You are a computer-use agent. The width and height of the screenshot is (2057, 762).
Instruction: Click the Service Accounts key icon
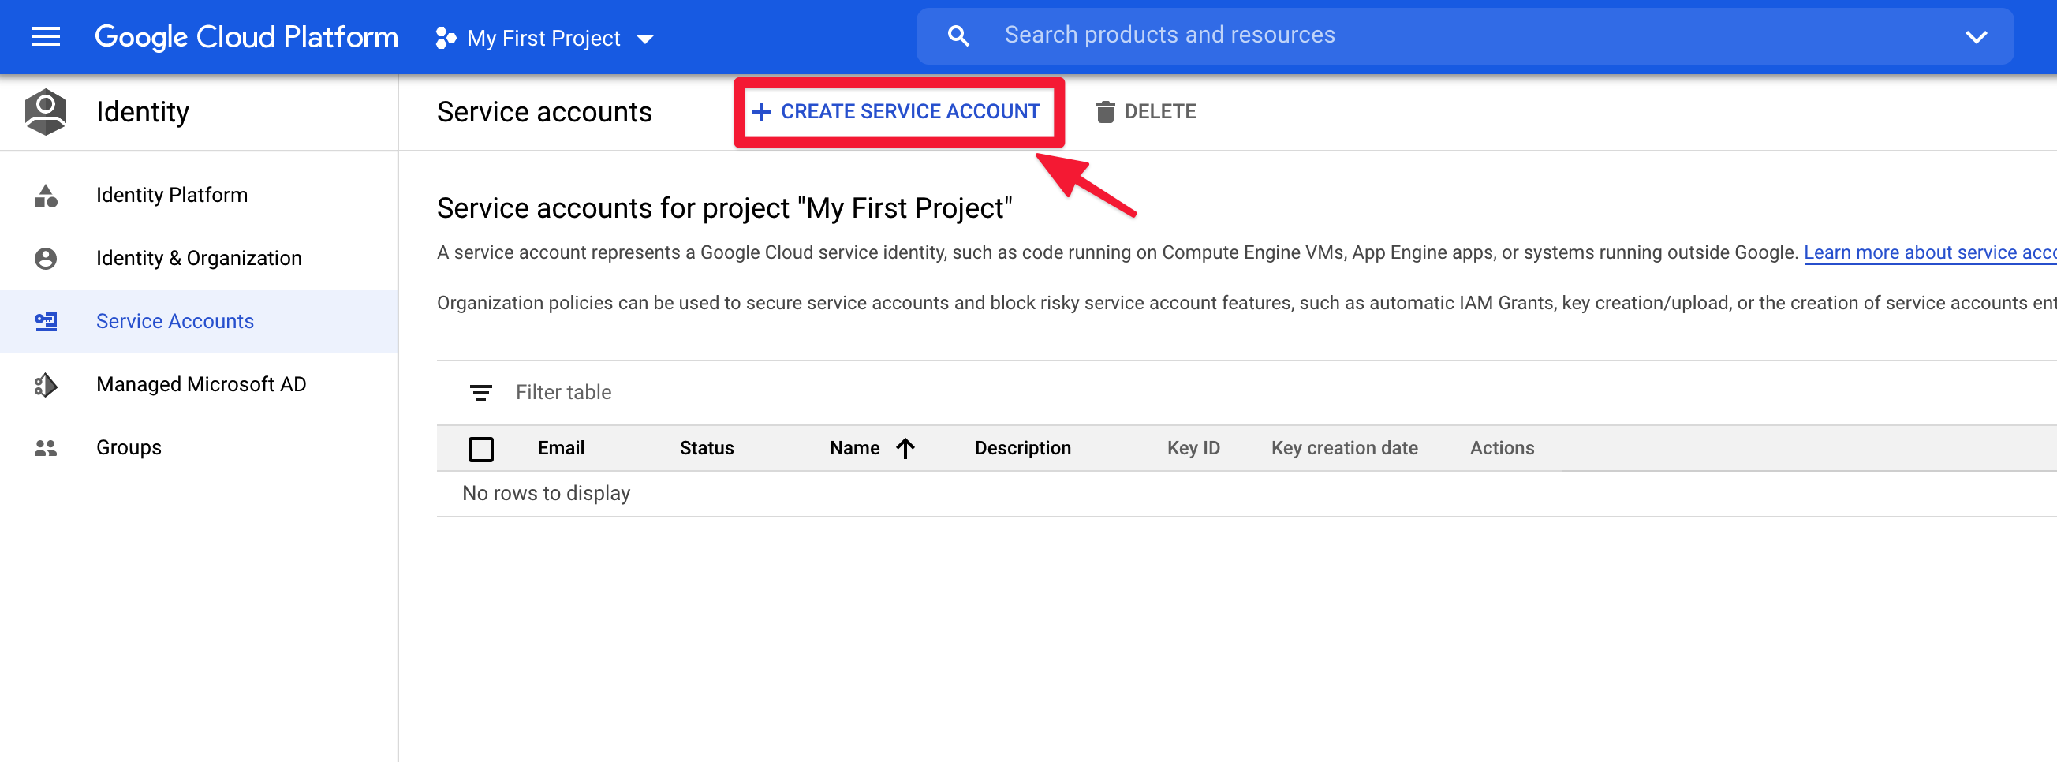[x=46, y=322]
